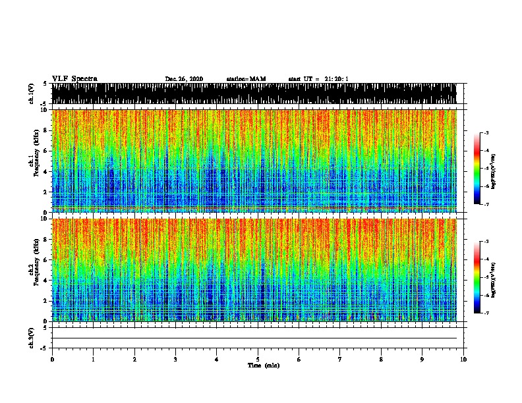Image resolution: width=522 pixels, height=403 pixels.
Task: Click the "-3" label on ch.1 color scale
Action: coord(486,132)
